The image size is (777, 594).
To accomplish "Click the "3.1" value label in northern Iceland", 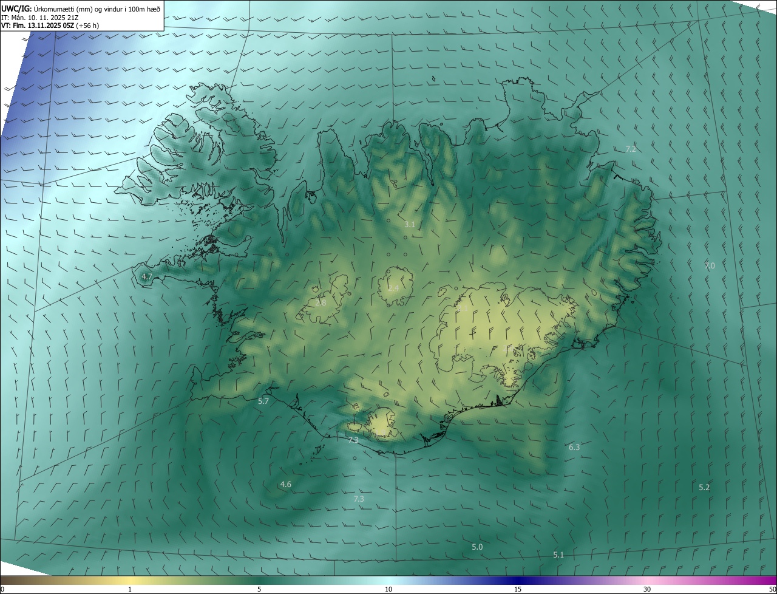I will pyautogui.click(x=410, y=224).
